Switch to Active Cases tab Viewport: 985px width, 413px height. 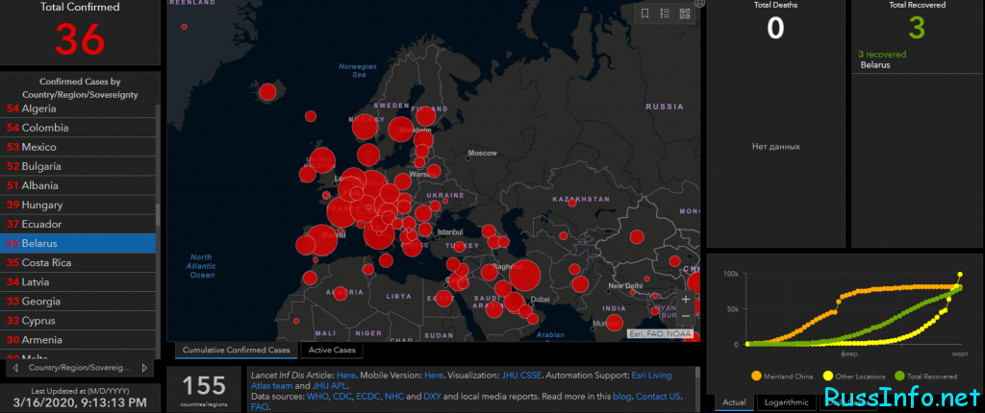coord(332,351)
